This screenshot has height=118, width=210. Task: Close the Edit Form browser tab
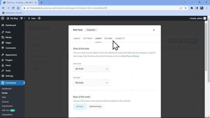(x=36, y=3)
